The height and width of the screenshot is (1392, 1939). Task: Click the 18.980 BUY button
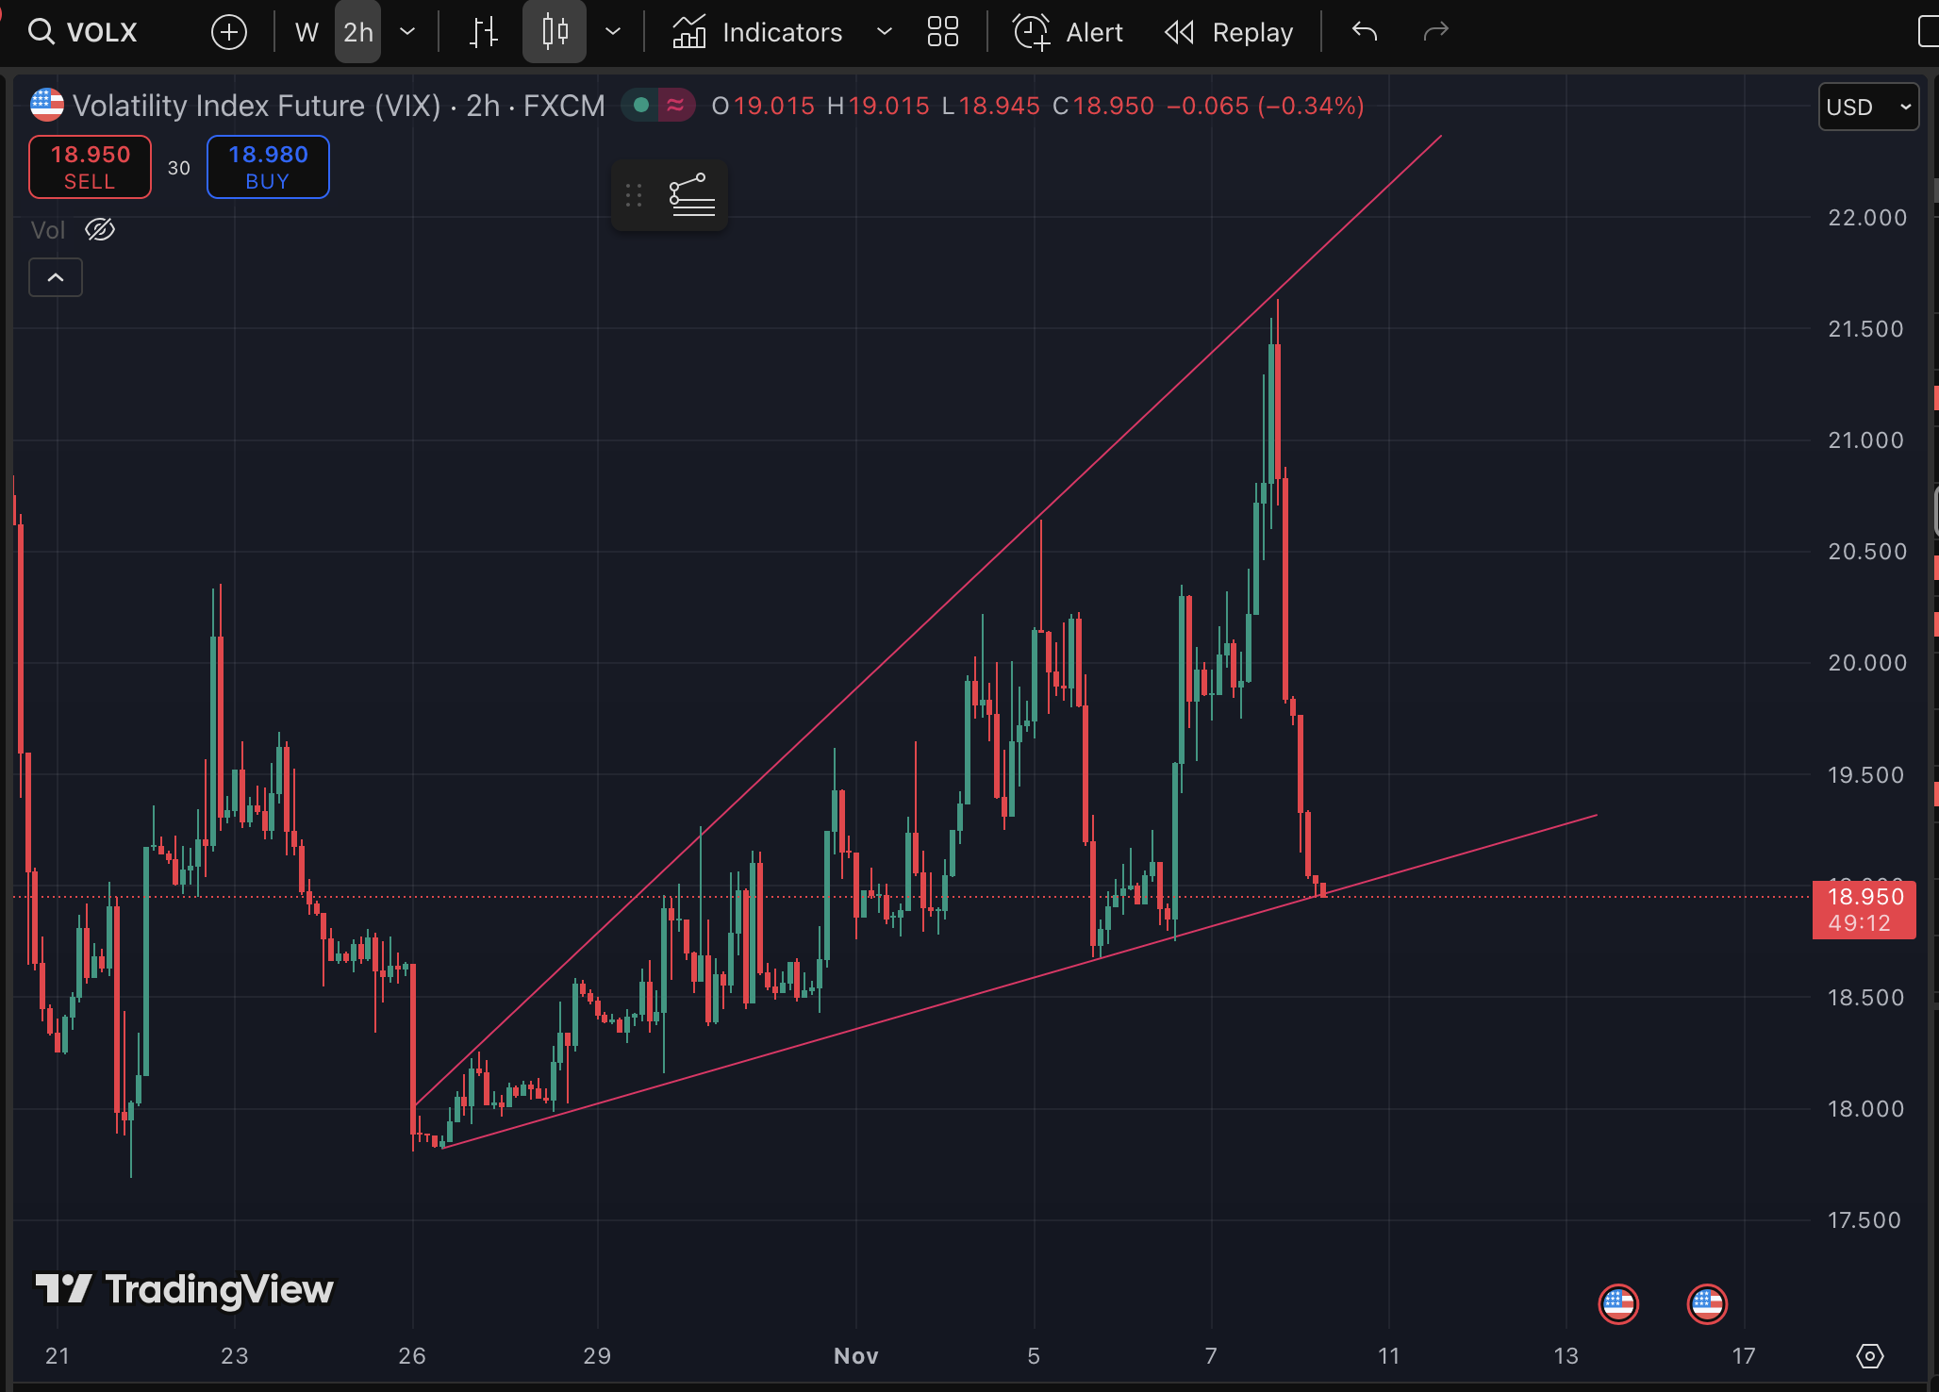[268, 167]
